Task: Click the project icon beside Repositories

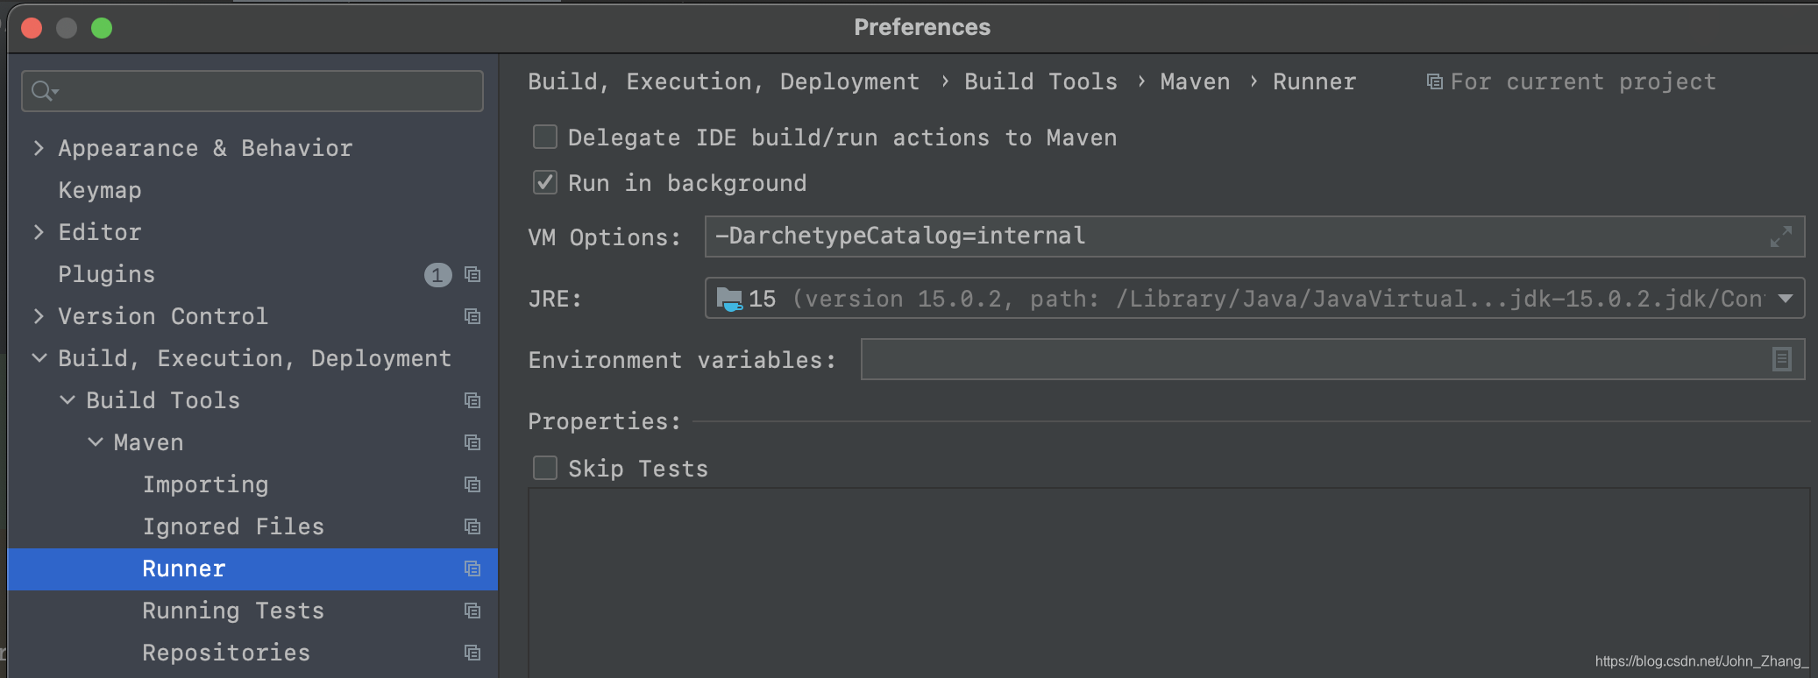Action: [472, 653]
